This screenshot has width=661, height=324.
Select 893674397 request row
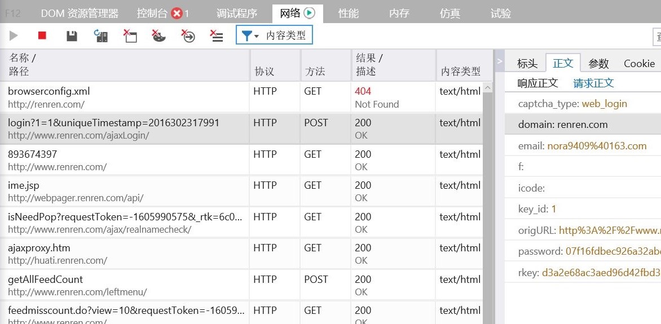click(x=241, y=160)
